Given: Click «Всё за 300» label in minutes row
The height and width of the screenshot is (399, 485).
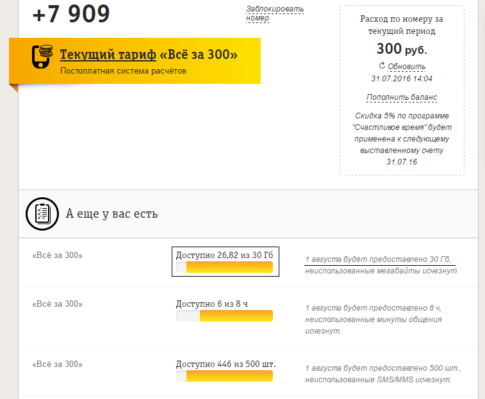Looking at the screenshot, I should tap(57, 304).
